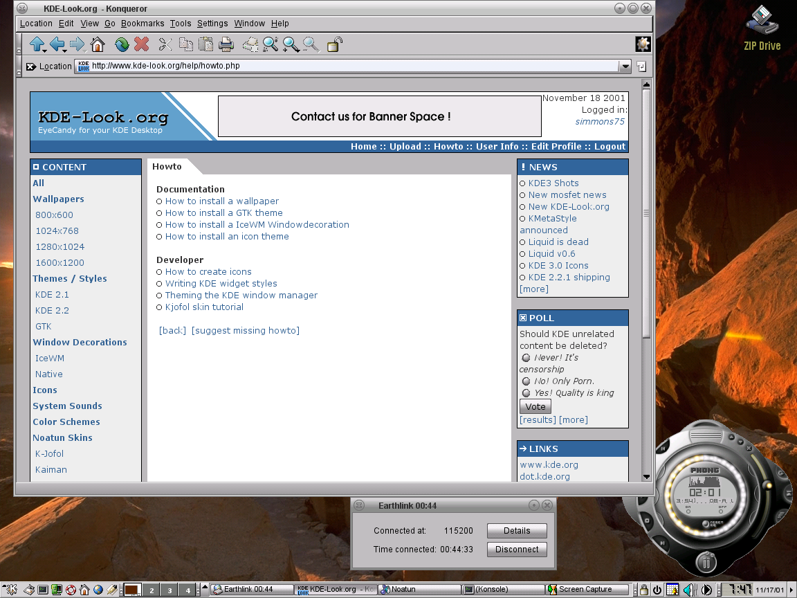Image resolution: width=797 pixels, height=598 pixels.
Task: Open the "Liquid is dead" news link
Action: (x=558, y=242)
